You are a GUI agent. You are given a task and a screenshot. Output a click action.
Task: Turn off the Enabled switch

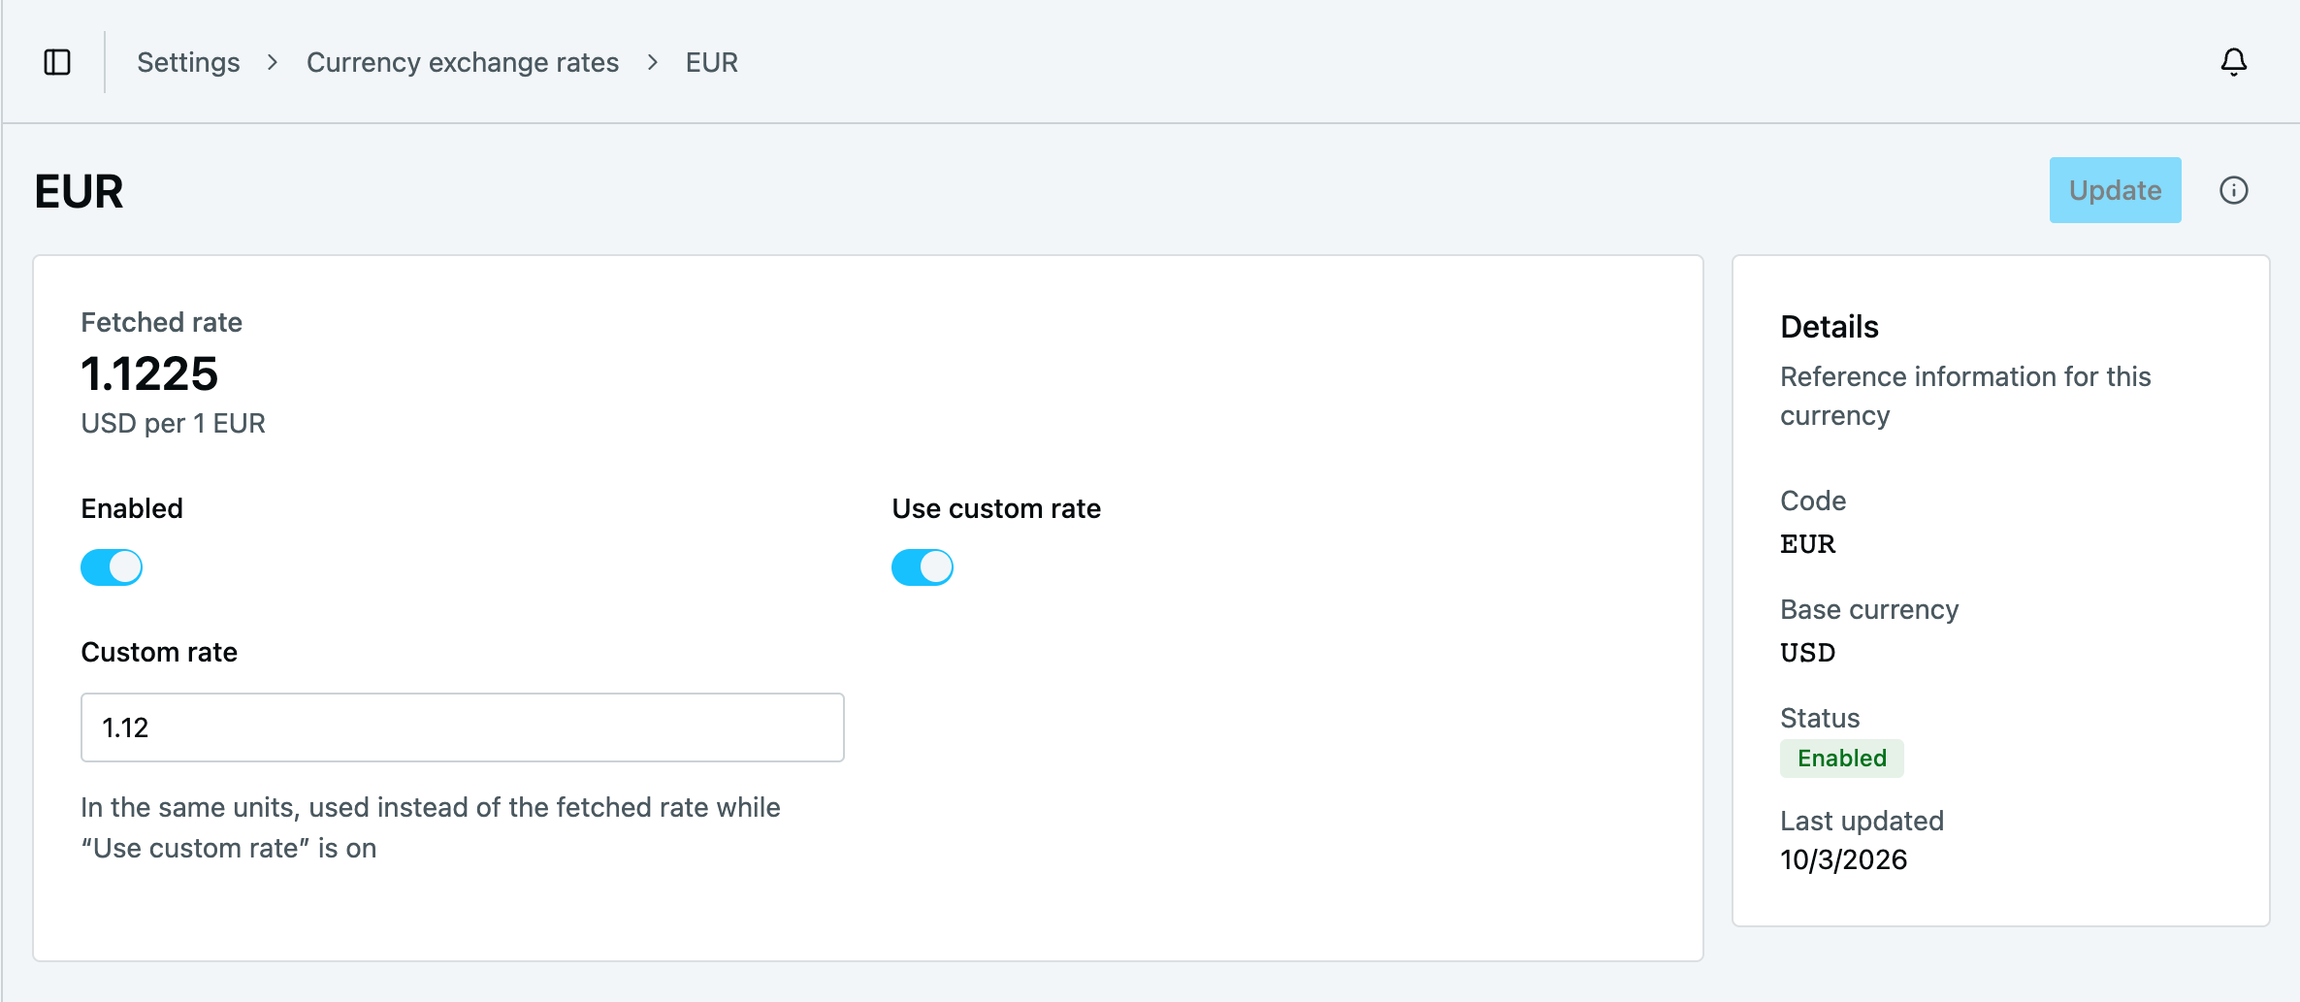pos(112,567)
